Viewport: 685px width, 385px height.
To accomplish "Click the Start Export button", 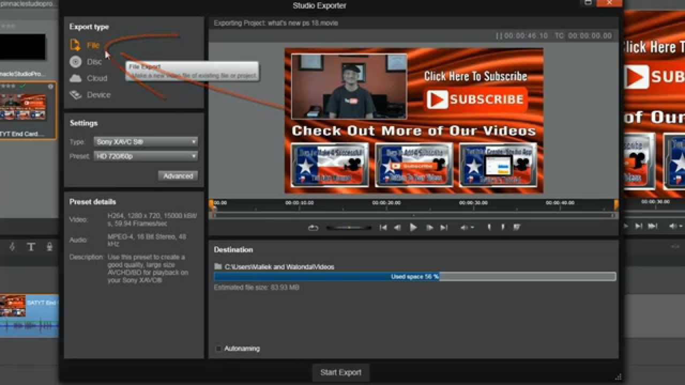I will 341,372.
